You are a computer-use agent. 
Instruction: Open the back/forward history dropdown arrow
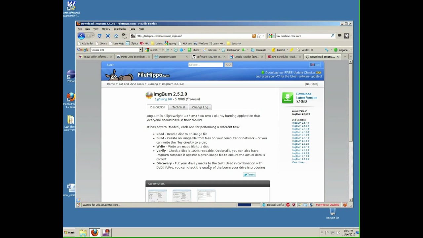(93, 36)
